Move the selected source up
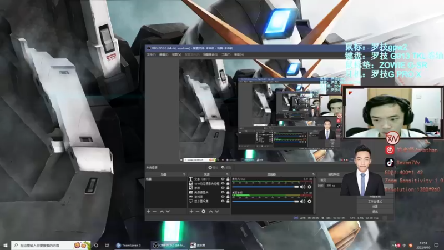 (x=211, y=212)
